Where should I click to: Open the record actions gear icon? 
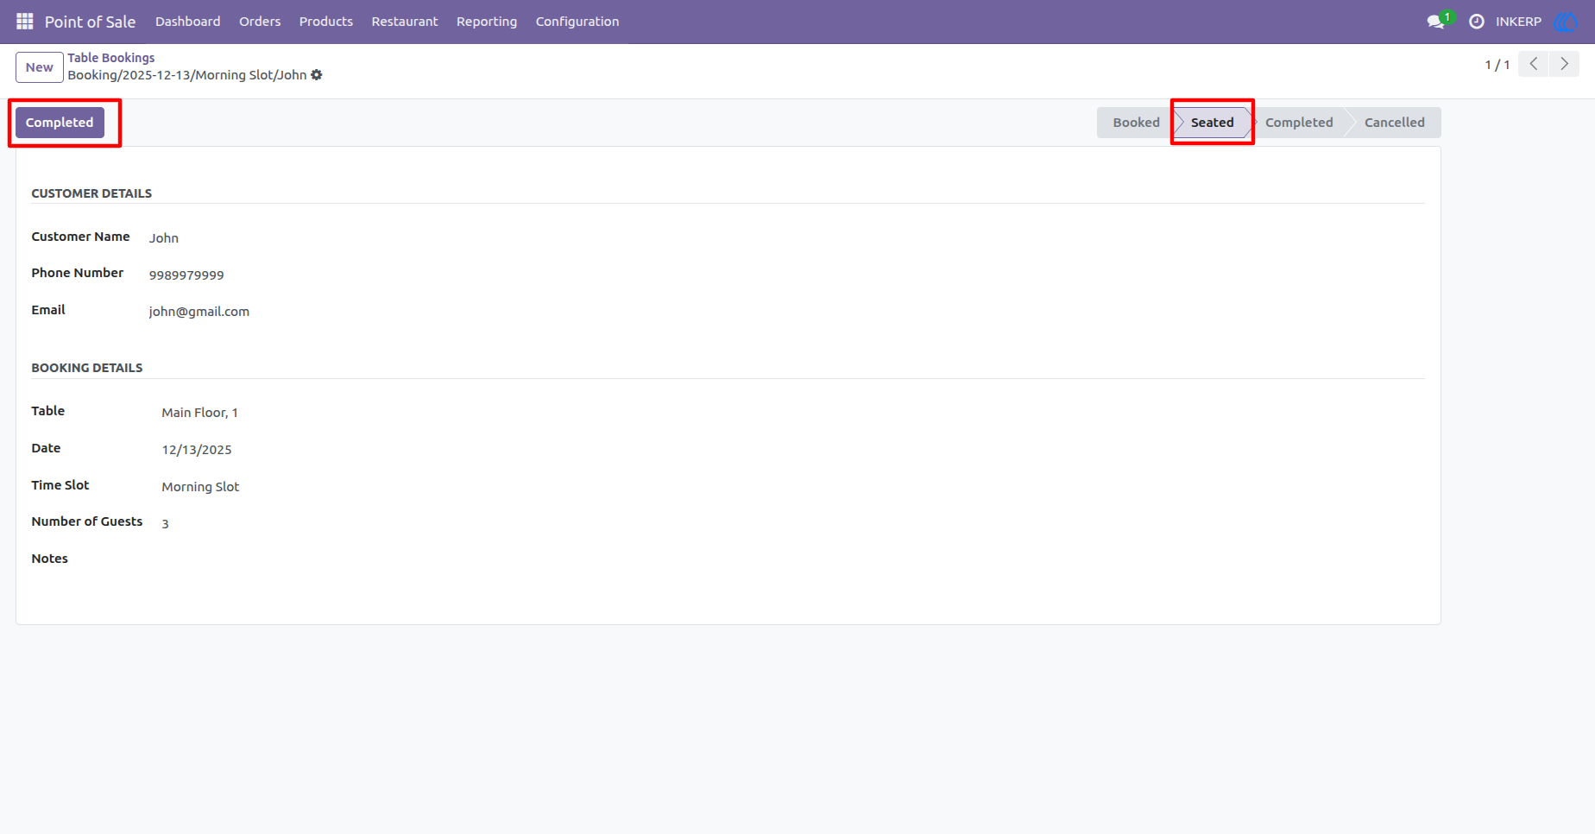(317, 75)
